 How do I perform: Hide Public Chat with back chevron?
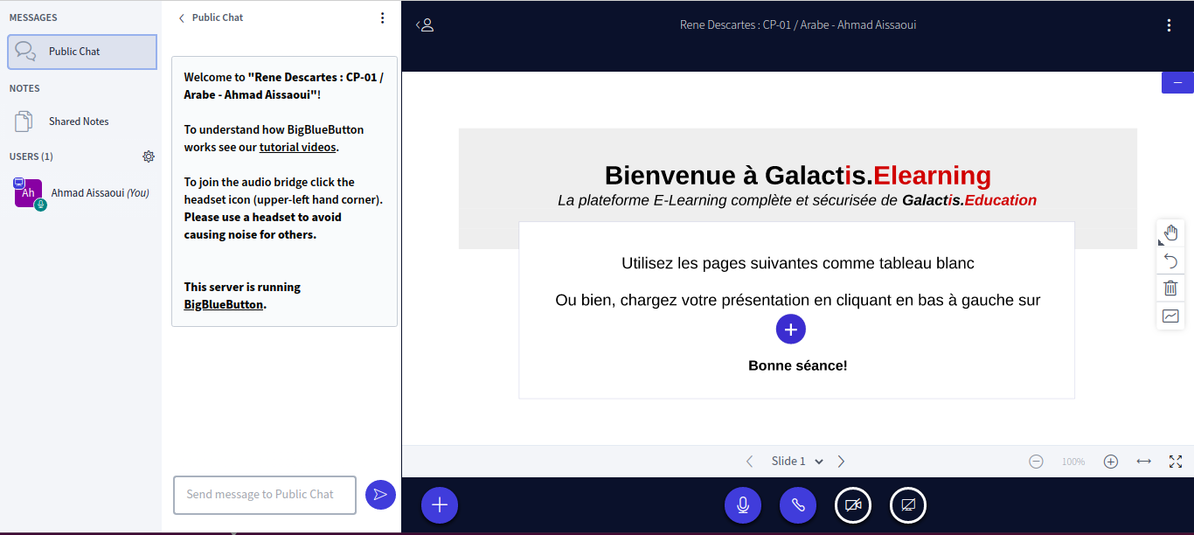pos(181,17)
